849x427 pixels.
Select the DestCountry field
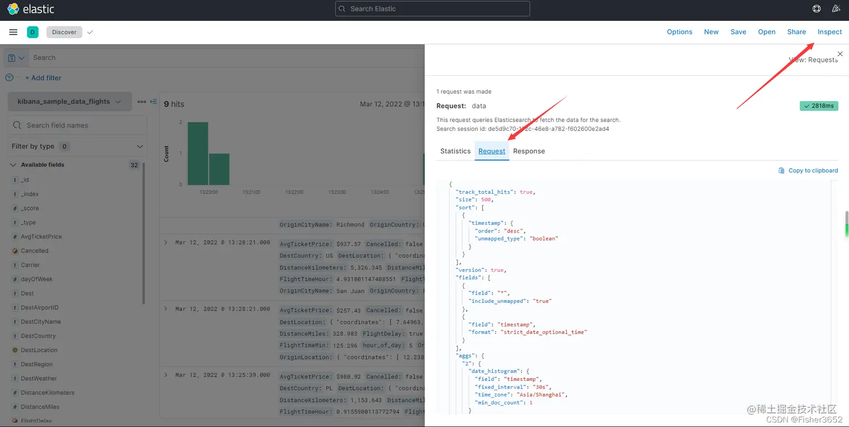pyautogui.click(x=38, y=336)
